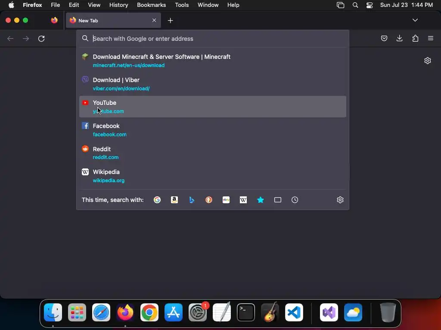Search this time with eBay icon
The image size is (441, 330).
pyautogui.click(x=226, y=200)
